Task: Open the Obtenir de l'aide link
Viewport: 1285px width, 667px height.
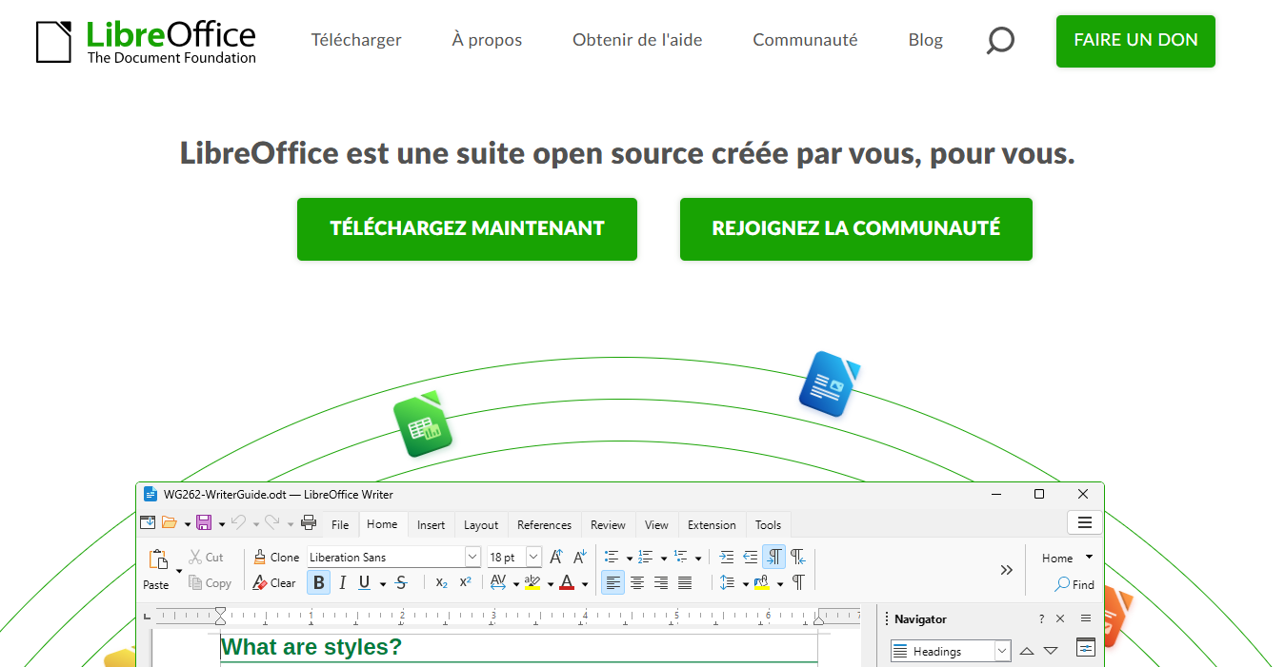Action: [x=637, y=40]
